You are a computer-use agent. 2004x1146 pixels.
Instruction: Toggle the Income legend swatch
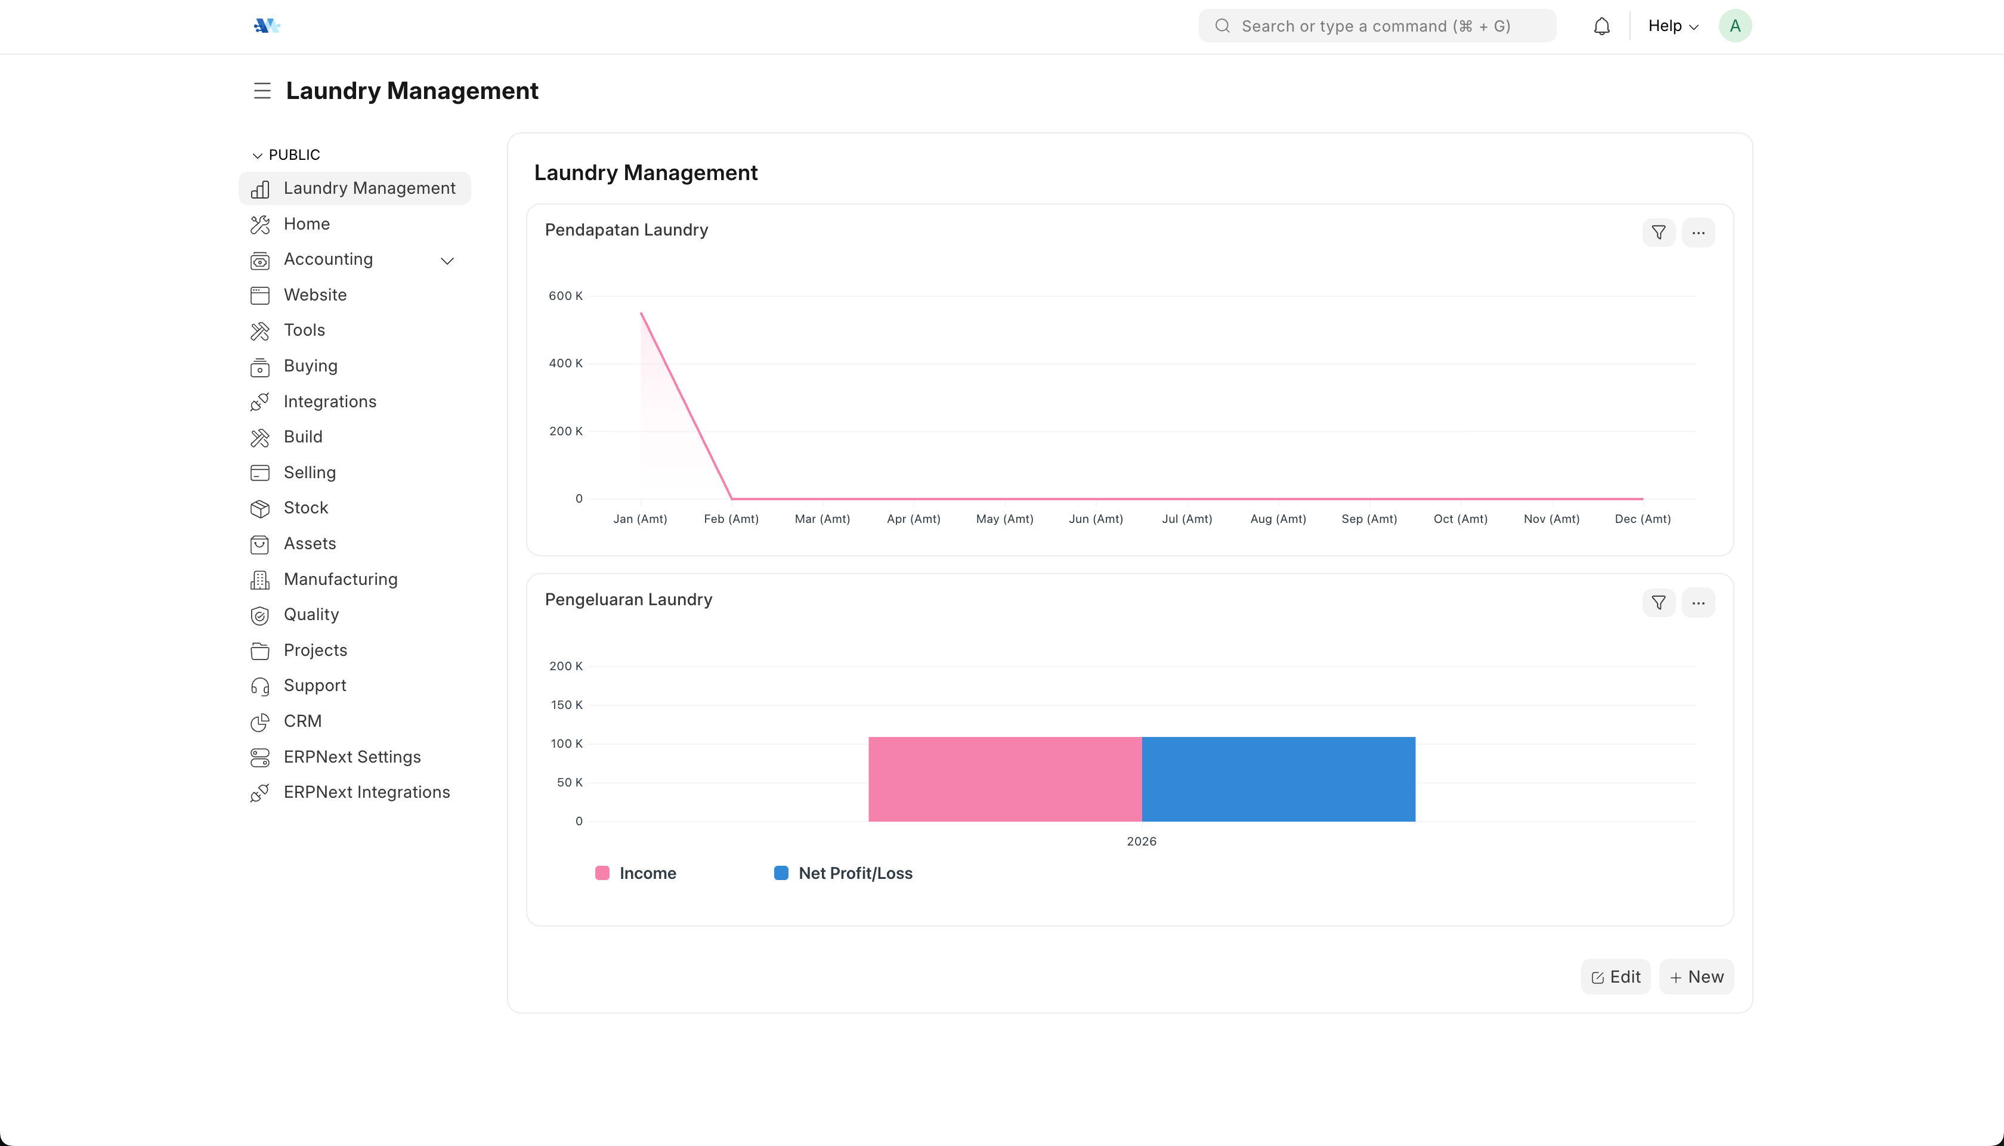point(602,873)
